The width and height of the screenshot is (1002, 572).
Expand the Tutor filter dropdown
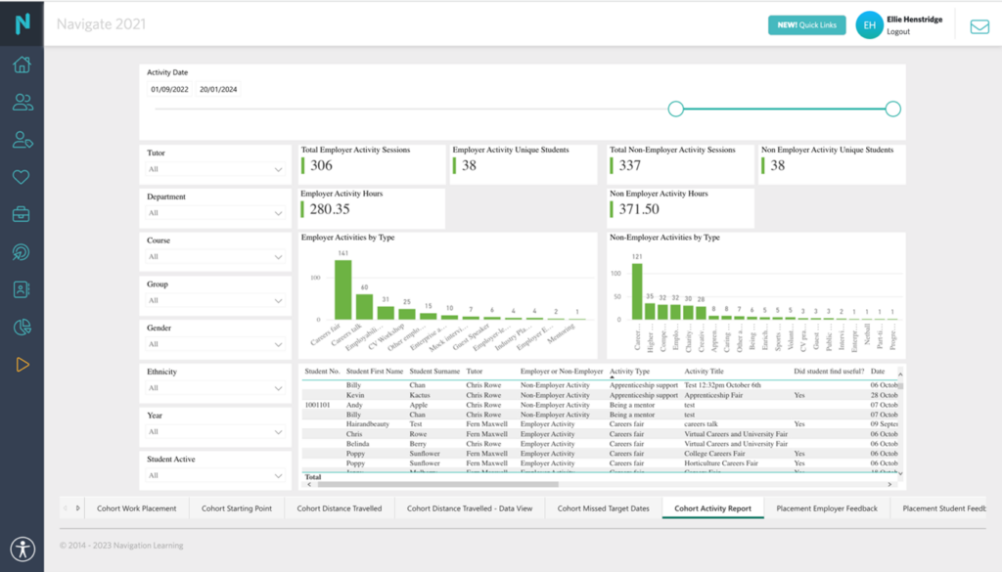[x=215, y=169]
